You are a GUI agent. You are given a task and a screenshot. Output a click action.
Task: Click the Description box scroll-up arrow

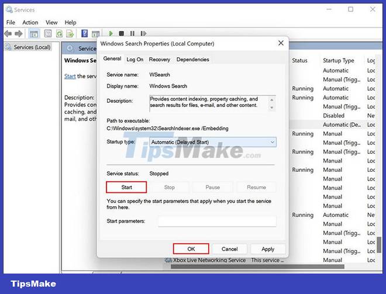click(271, 100)
